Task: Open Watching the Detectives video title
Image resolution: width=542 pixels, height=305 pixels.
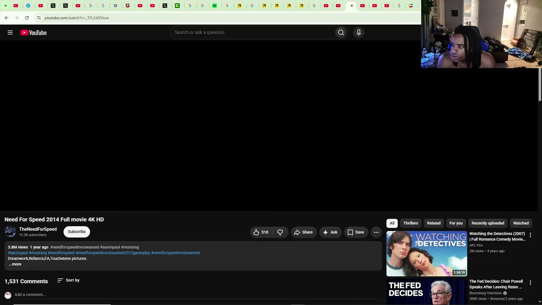Action: click(x=497, y=236)
